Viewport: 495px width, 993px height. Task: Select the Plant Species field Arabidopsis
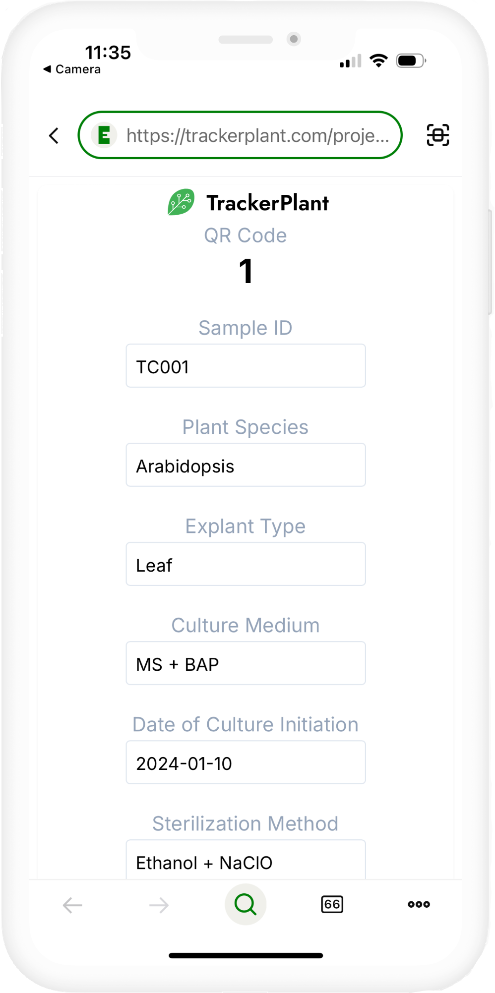246,465
